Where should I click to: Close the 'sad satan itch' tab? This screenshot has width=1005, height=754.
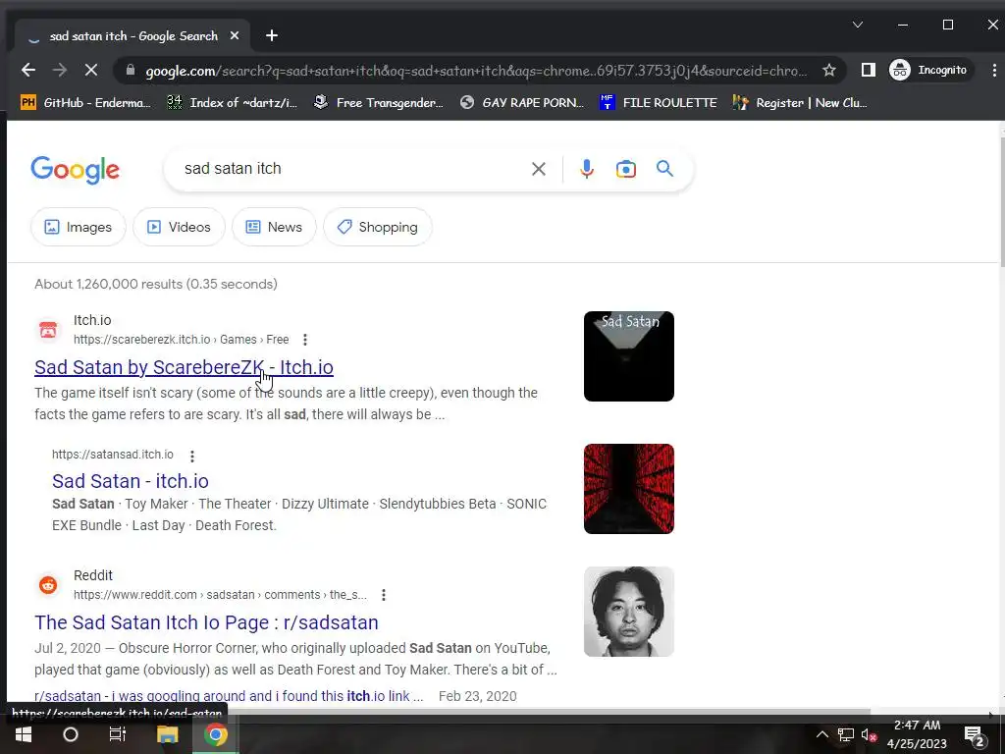click(235, 36)
